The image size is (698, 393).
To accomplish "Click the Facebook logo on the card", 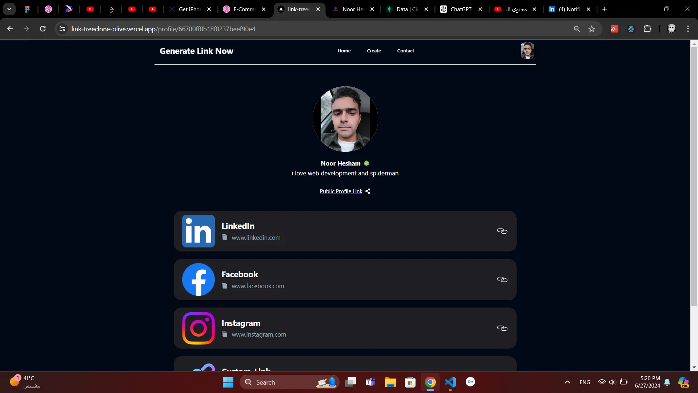I will coord(198,279).
